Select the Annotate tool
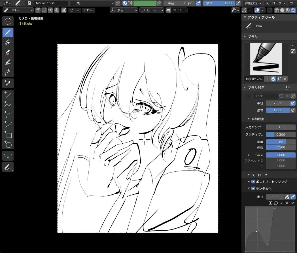The width and height of the screenshot is (297, 253). click(8, 167)
